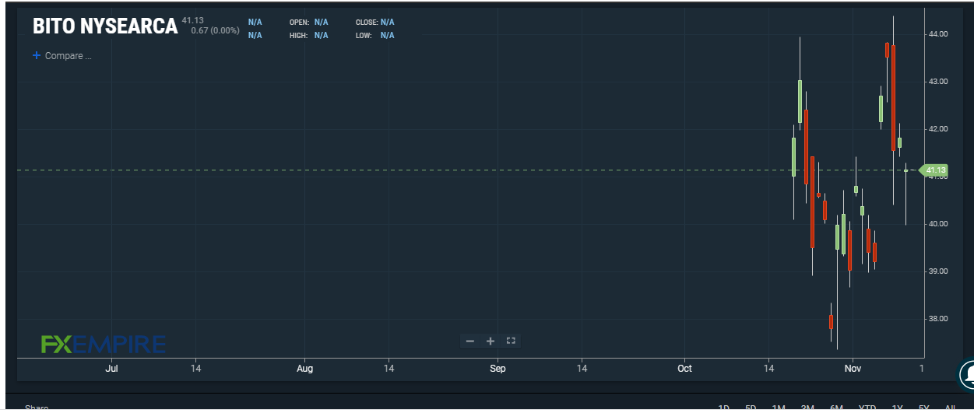Select the 1D time range tab
The width and height of the screenshot is (974, 413).
[723, 408]
